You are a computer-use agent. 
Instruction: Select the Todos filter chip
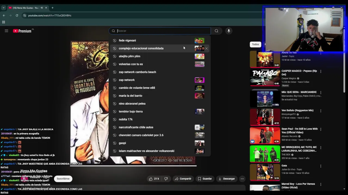click(255, 44)
